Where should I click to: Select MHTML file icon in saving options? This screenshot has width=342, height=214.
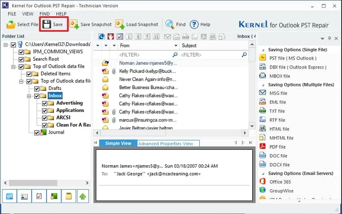click(x=262, y=137)
